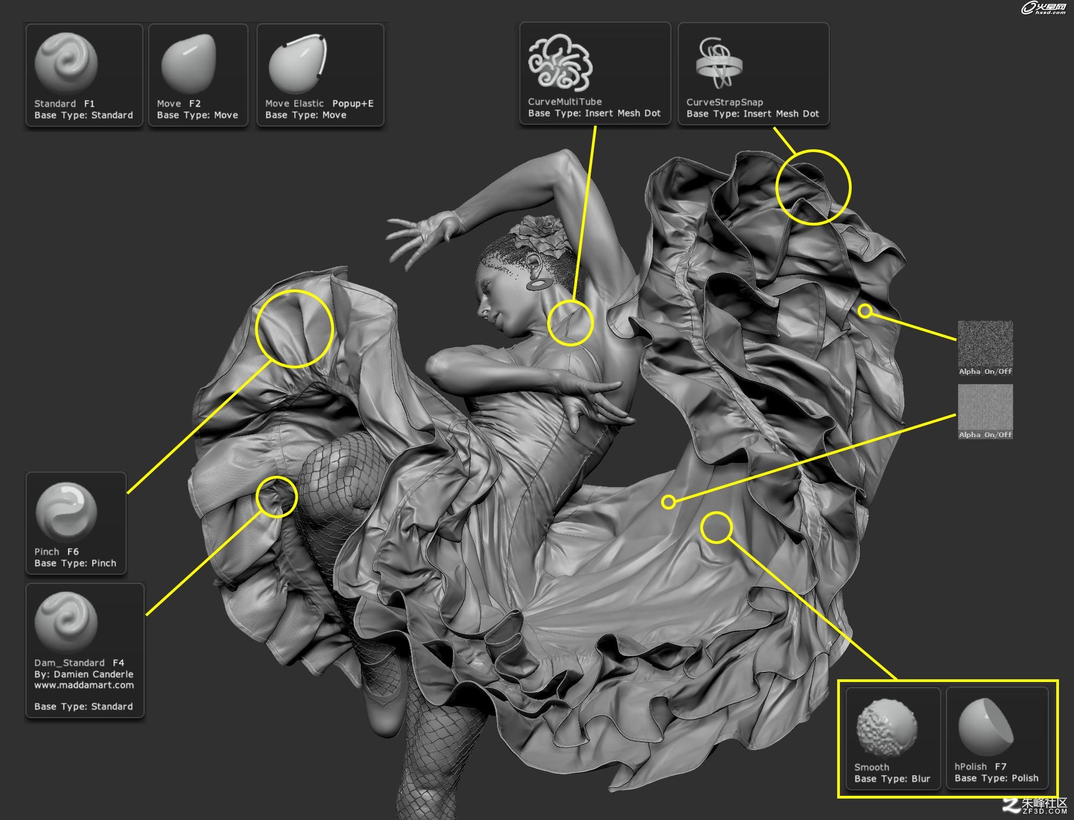This screenshot has height=820, width=1074.
Task: Click the 'Base Type: Standard' text under Standard F1
Action: [x=84, y=115]
